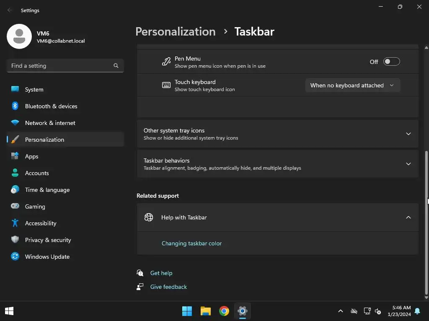Click the Get help link

[x=161, y=273]
